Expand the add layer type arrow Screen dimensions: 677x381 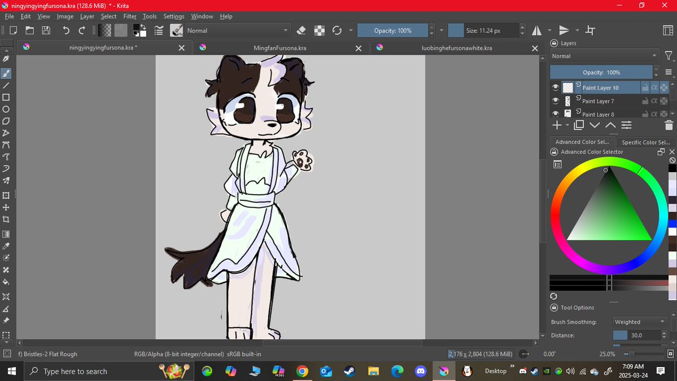(x=568, y=125)
